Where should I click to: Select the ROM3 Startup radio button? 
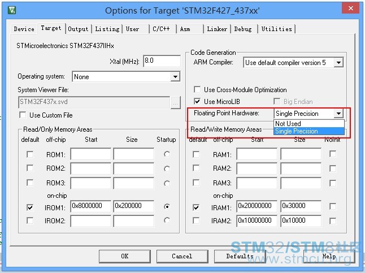167,183
